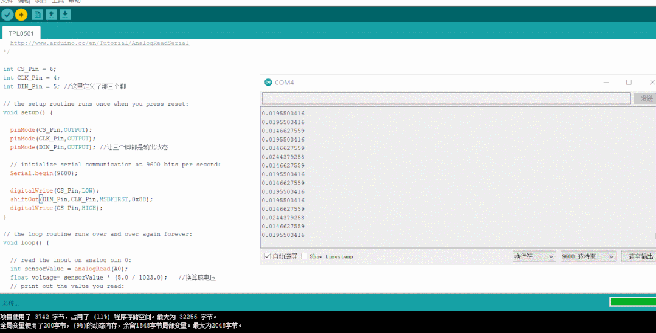Click the COM4 window title text

tap(284, 83)
